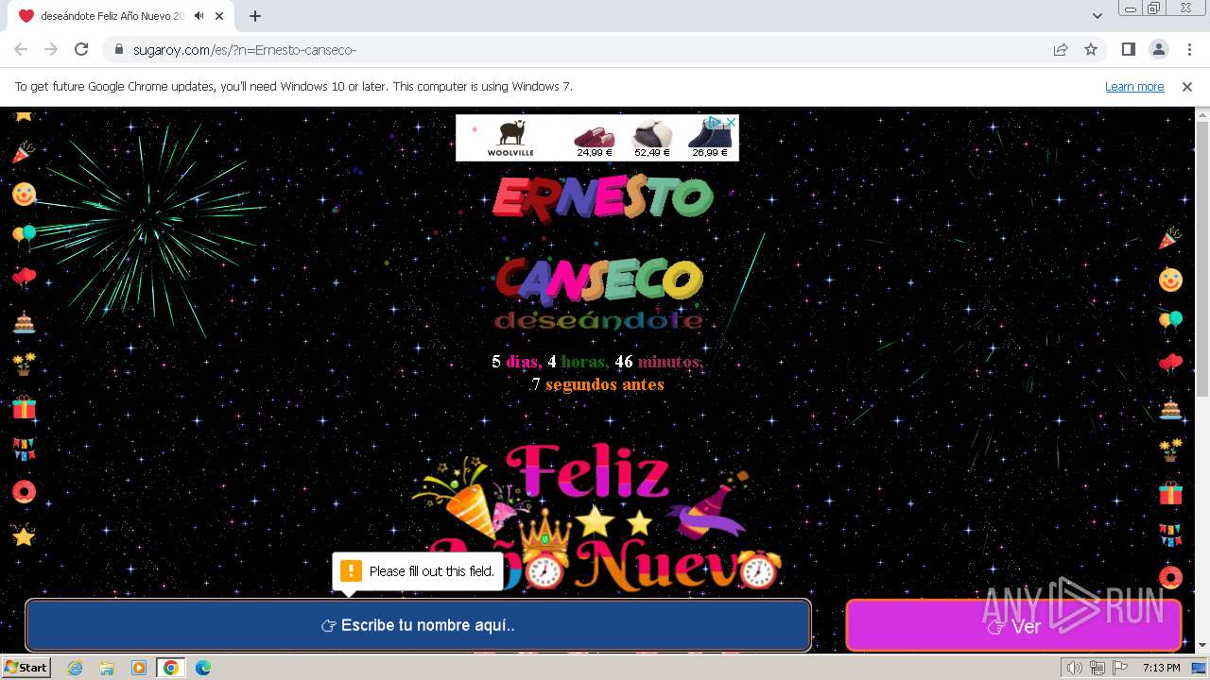This screenshot has width=1210, height=680.
Task: Select the 26,99 € navy boots
Action: click(710, 139)
